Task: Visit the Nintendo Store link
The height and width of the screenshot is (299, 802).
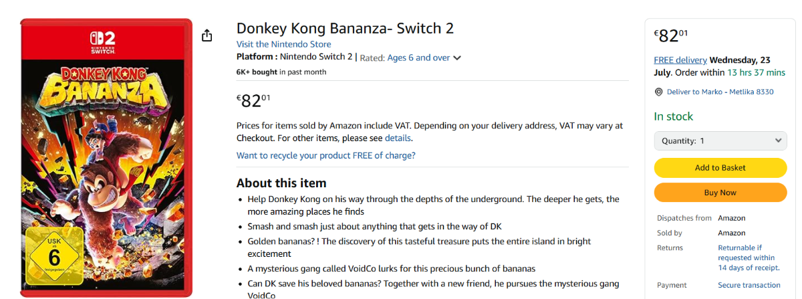Action: (283, 44)
